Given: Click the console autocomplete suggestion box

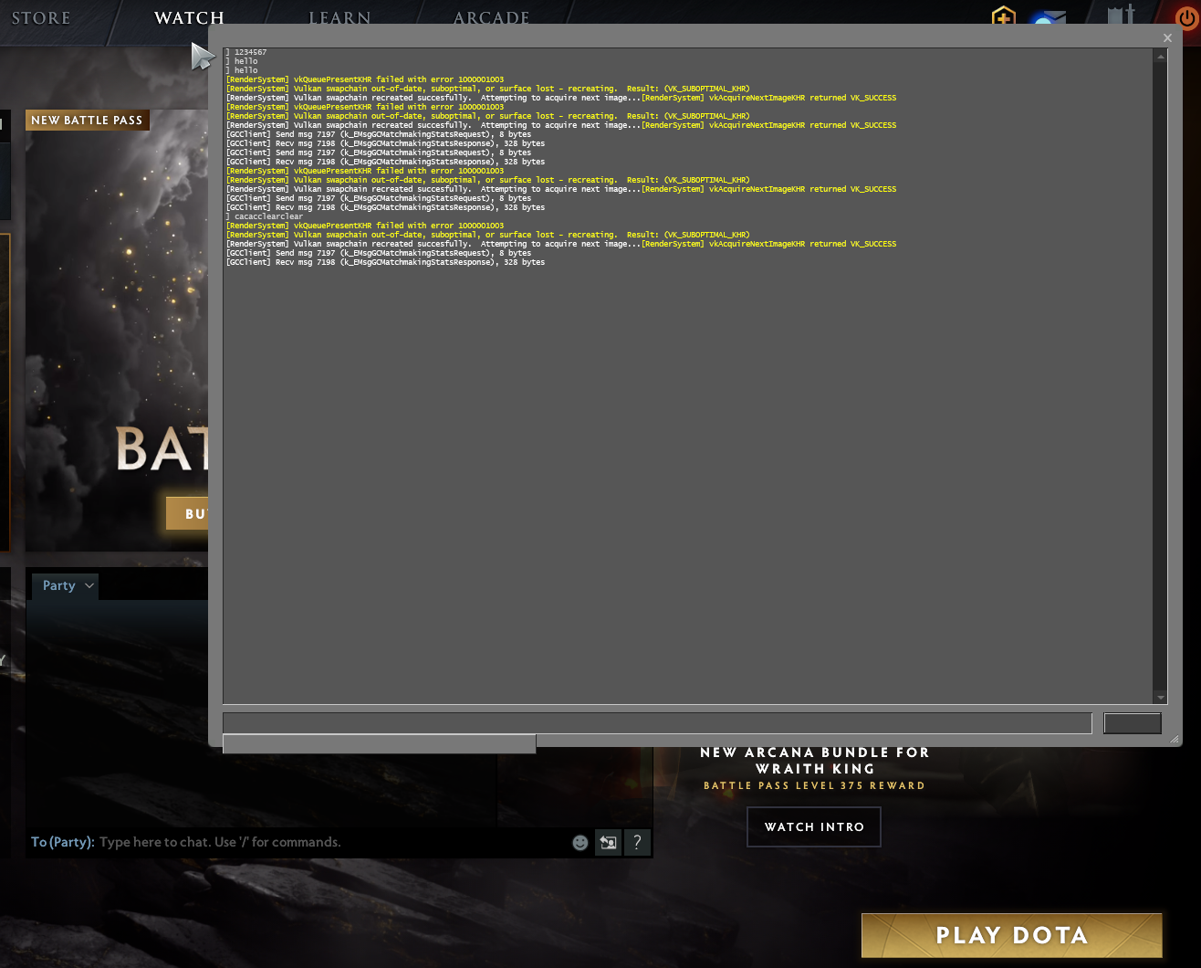Looking at the screenshot, I should (379, 744).
